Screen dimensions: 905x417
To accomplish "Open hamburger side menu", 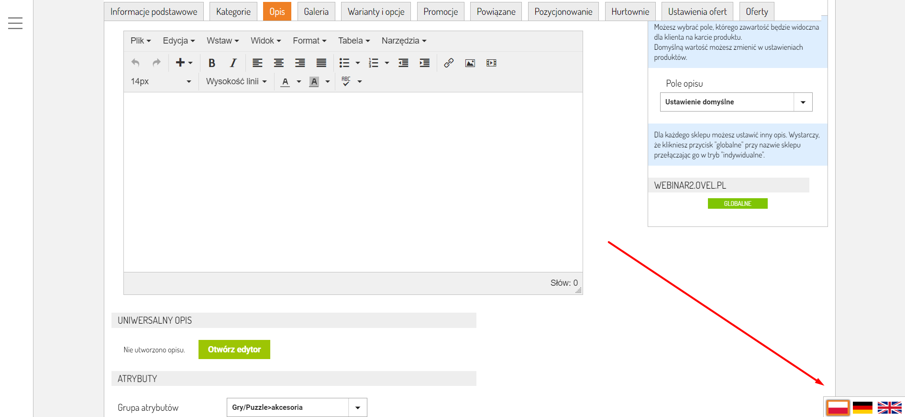I will (x=15, y=23).
